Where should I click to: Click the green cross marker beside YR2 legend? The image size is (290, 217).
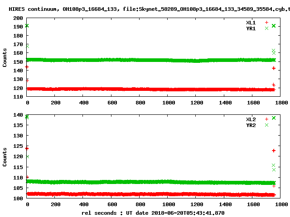coord(266,125)
